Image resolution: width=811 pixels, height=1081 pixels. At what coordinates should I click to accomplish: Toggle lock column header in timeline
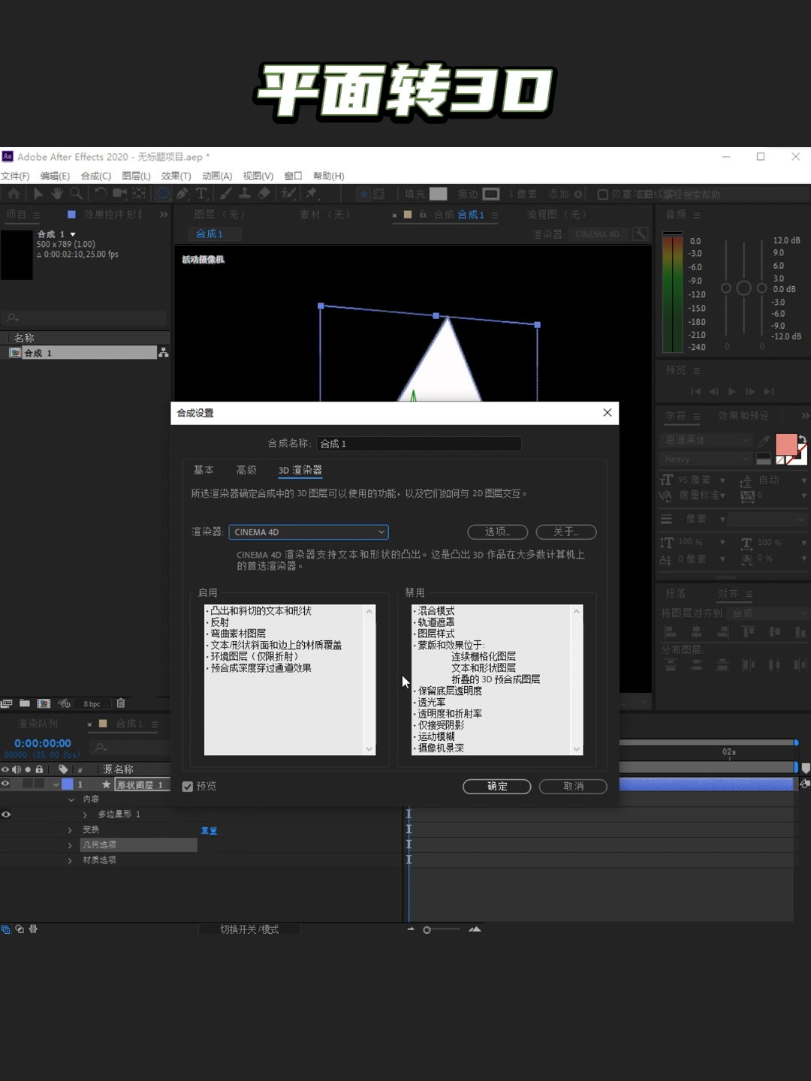tap(39, 769)
